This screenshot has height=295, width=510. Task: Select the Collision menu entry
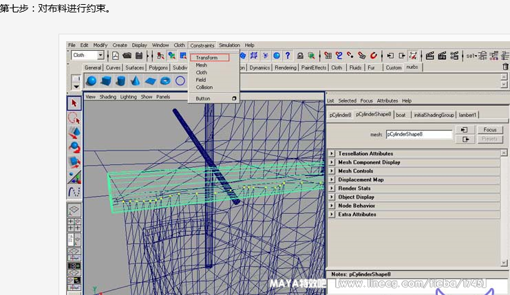click(x=204, y=87)
